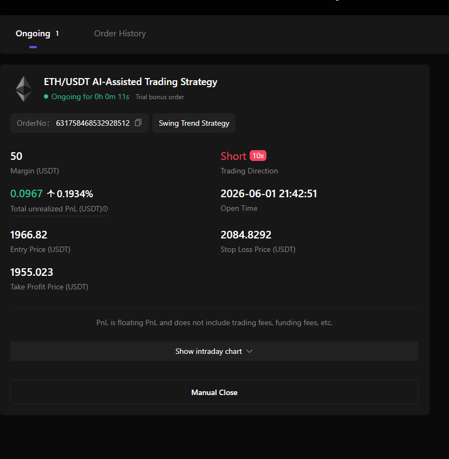Select order number 631758468532928512

tap(93, 123)
